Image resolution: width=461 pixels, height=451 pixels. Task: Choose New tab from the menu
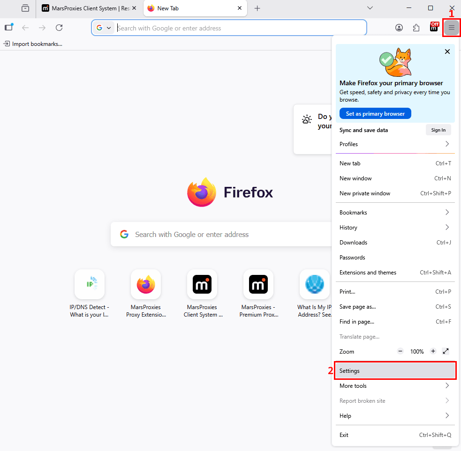(395, 163)
